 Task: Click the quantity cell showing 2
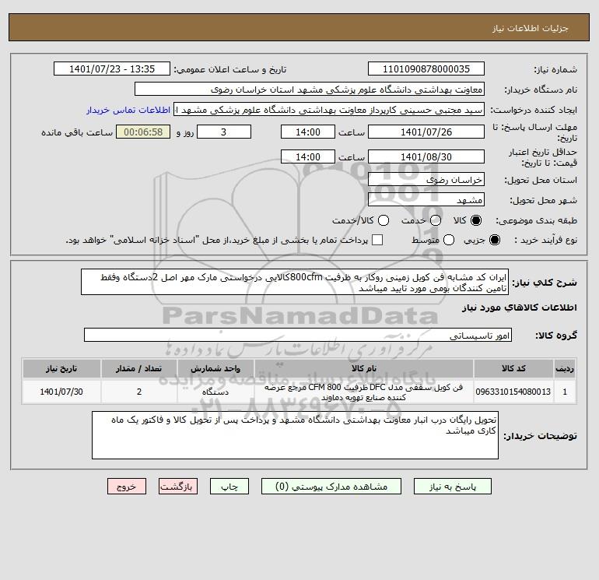139,392
